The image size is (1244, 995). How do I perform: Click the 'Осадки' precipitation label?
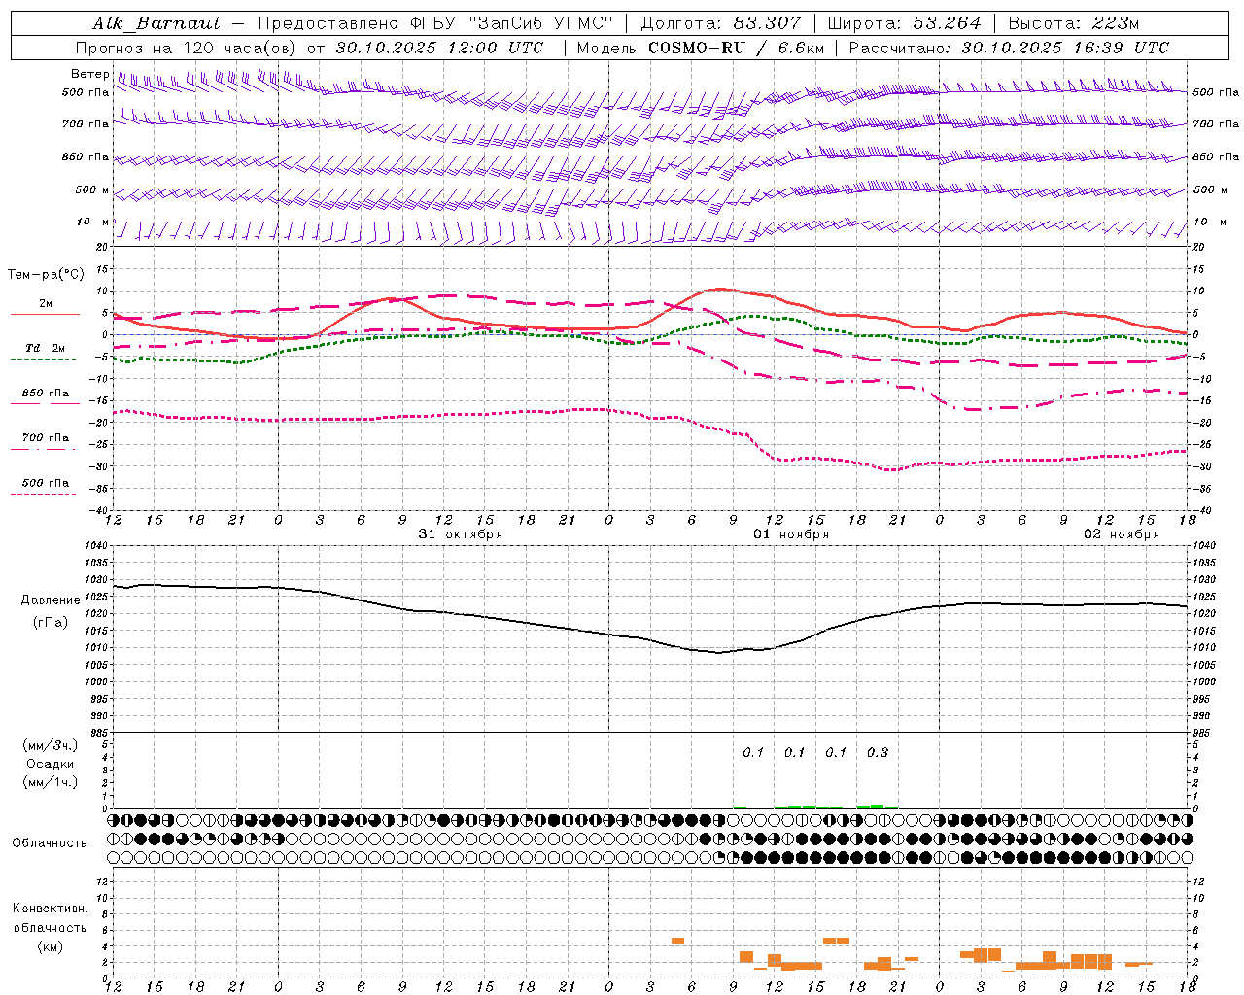(x=51, y=764)
